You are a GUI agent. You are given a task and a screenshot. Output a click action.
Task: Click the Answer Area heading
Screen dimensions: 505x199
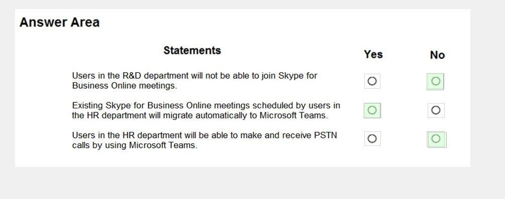click(60, 23)
